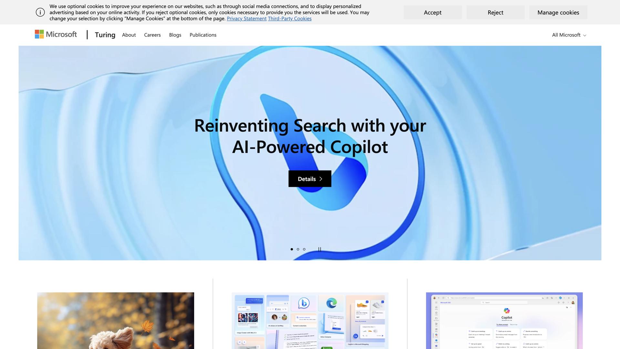Open the dog in autumn leaves thumbnail
Image resolution: width=620 pixels, height=349 pixels.
click(x=116, y=320)
